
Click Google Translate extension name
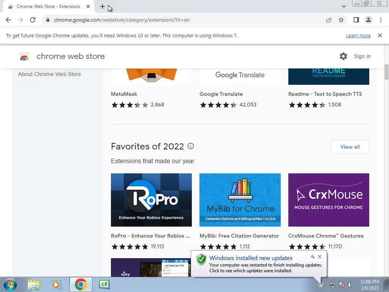[221, 94]
